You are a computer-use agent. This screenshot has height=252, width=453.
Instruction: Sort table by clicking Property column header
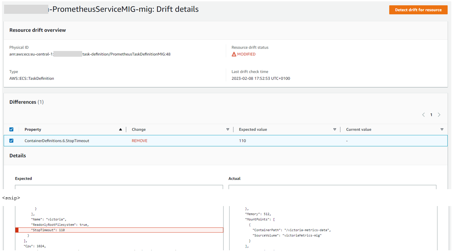pyautogui.click(x=32, y=129)
